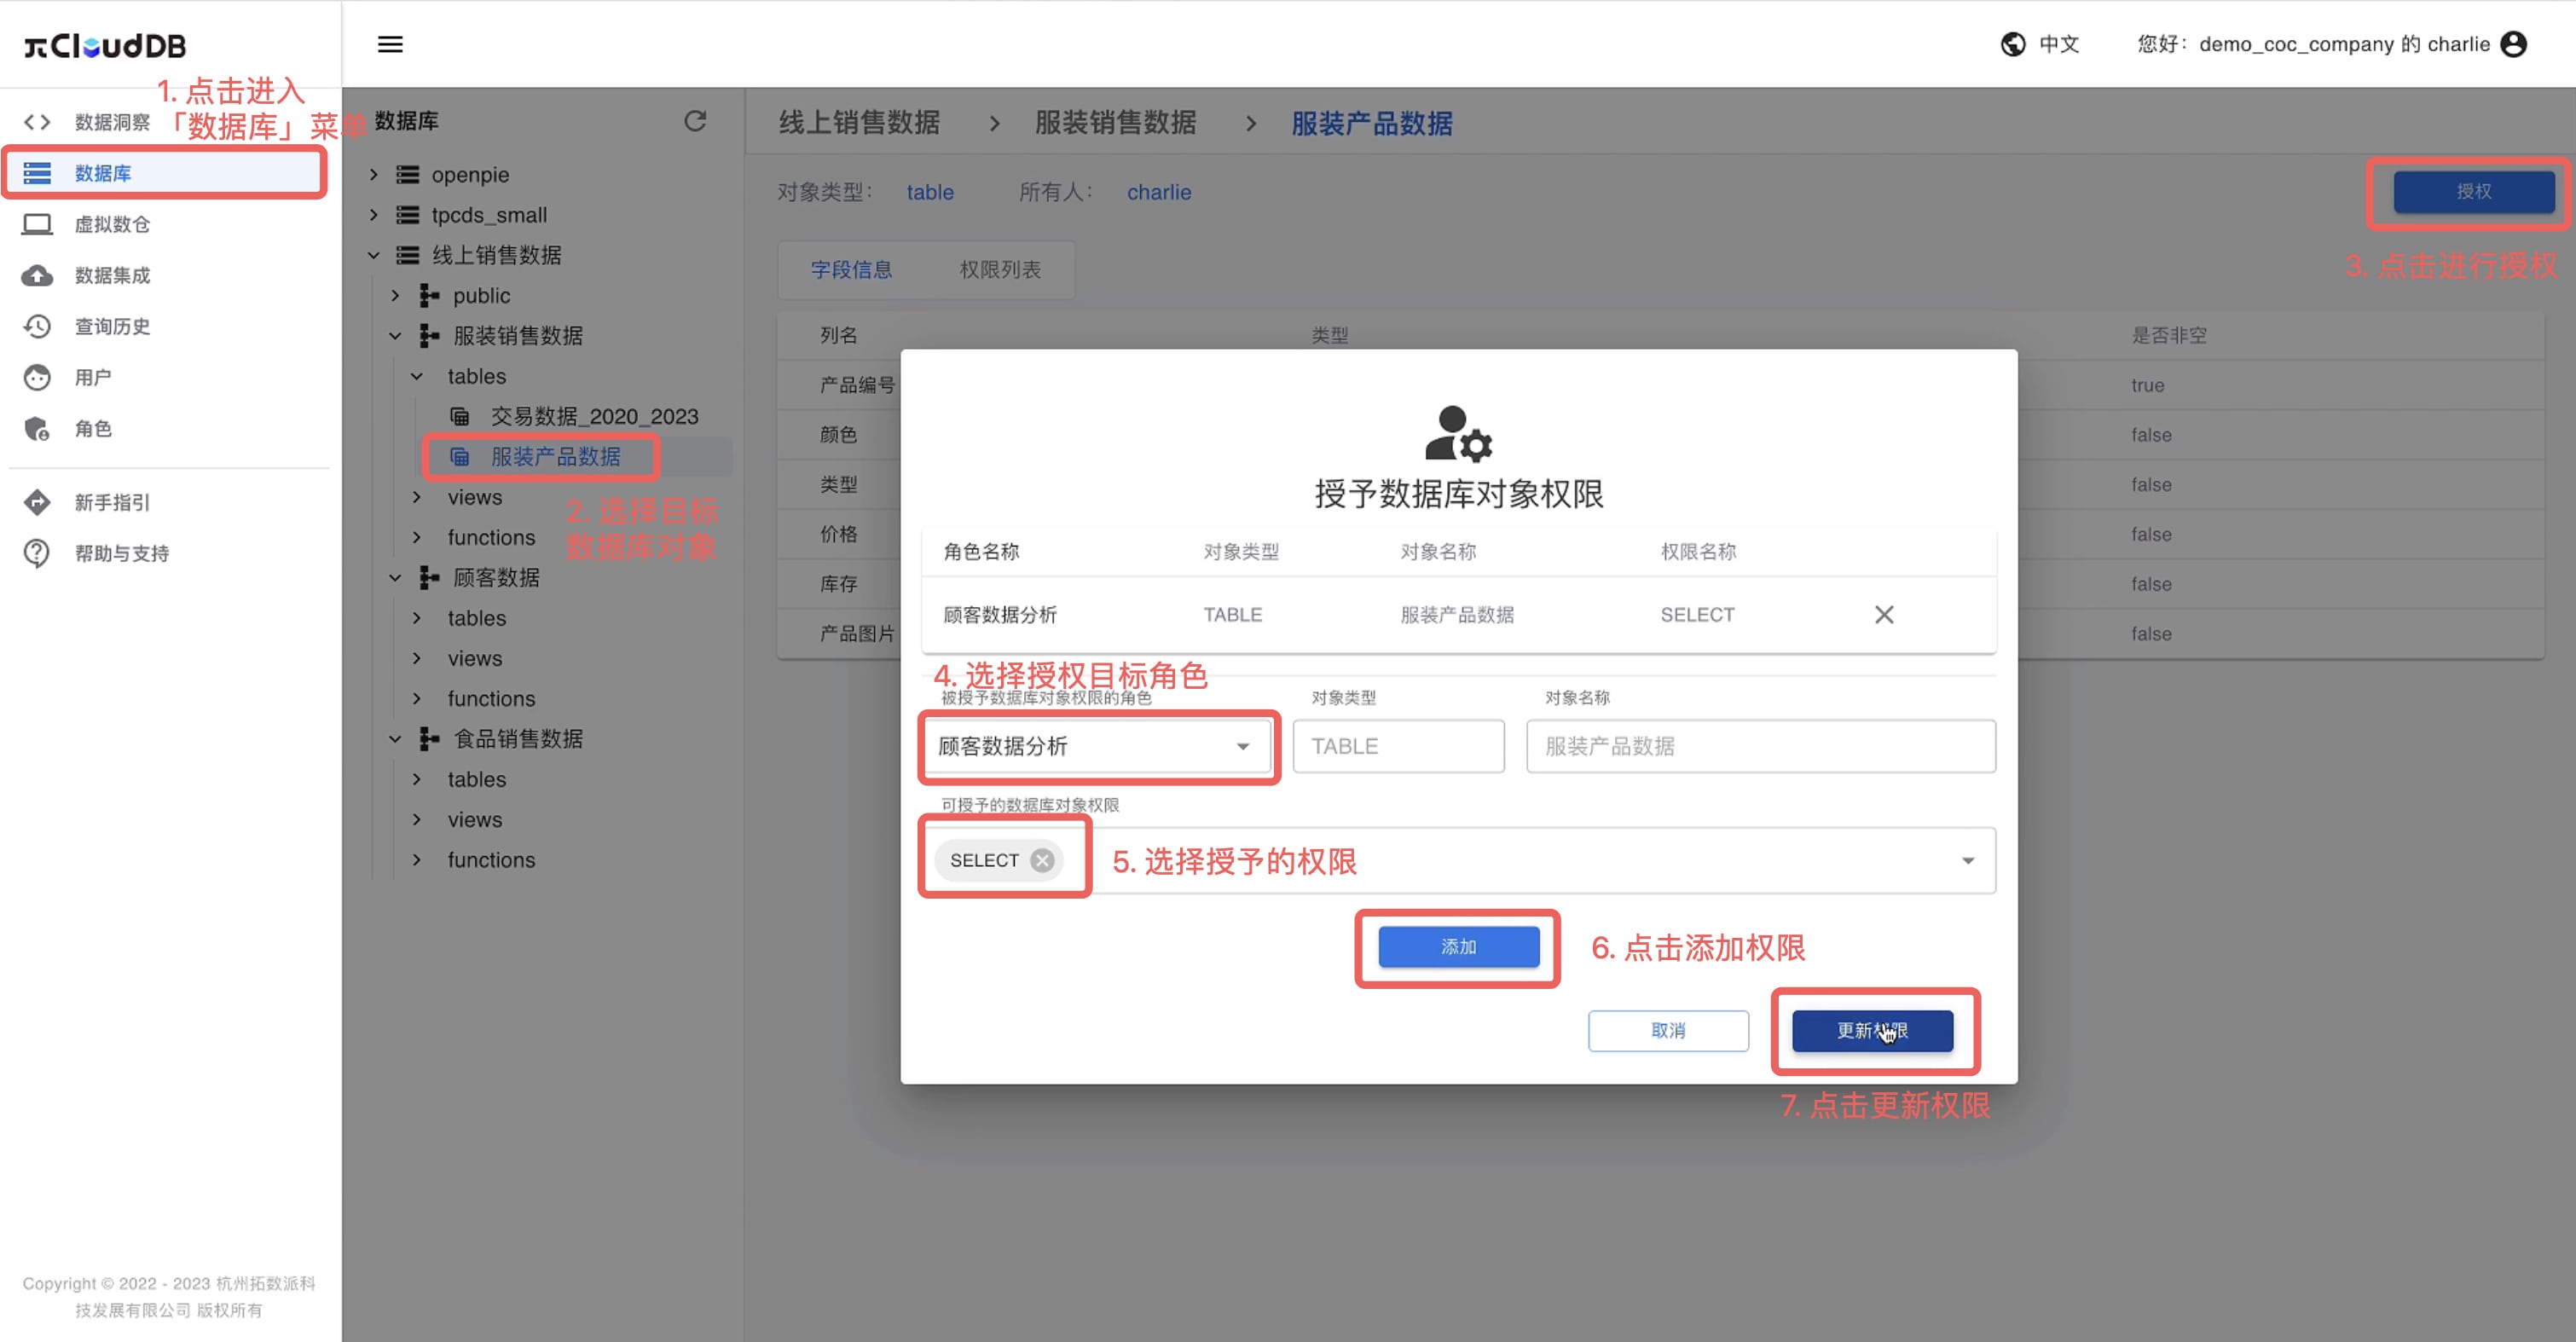Expand the openpie database node
Screen dimensions: 2576x1342
(373, 175)
